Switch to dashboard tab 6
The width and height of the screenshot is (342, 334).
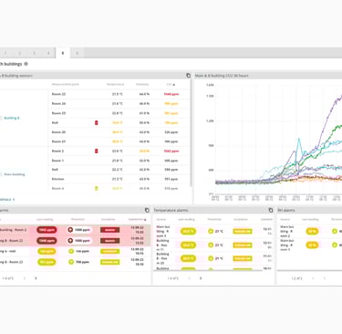tap(77, 53)
